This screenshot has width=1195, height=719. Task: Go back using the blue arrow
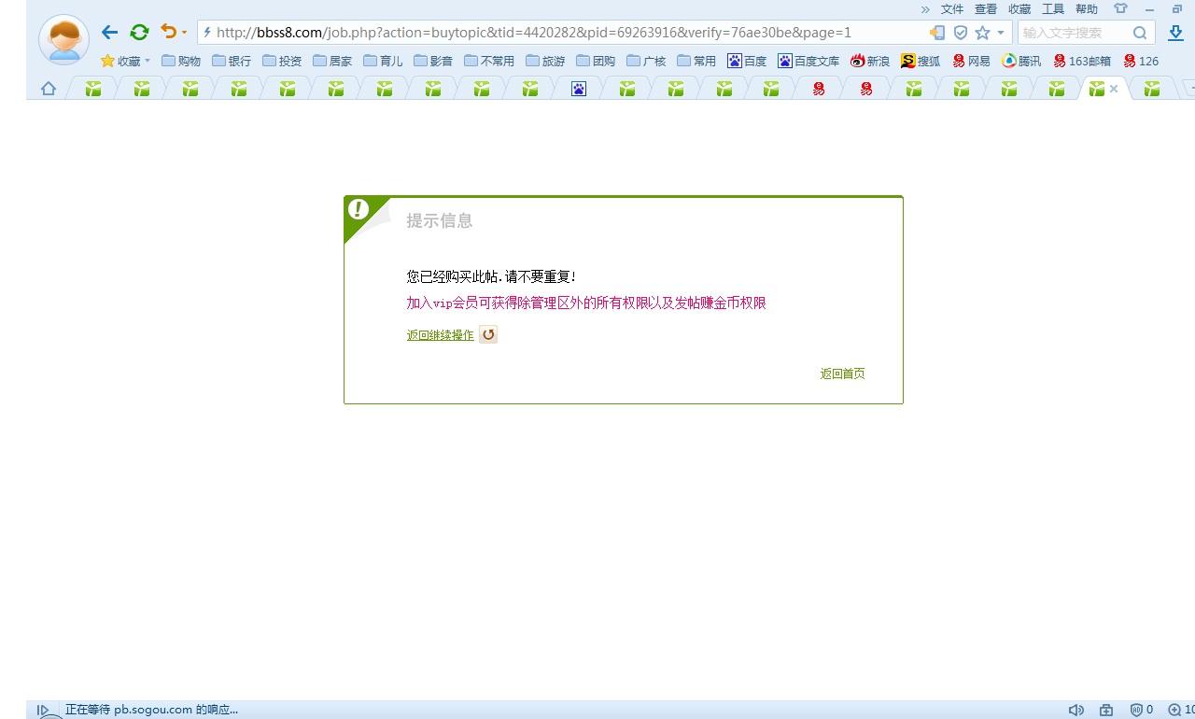pyautogui.click(x=109, y=32)
